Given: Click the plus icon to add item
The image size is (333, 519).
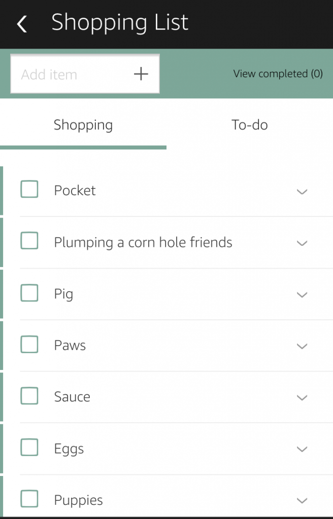Looking at the screenshot, I should coord(141,73).
